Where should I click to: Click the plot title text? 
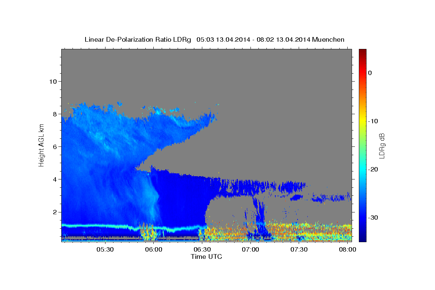tap(214, 40)
